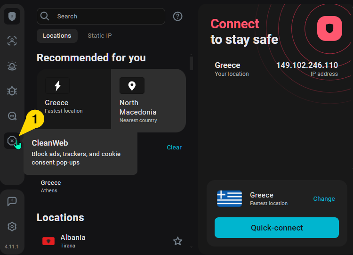The width and height of the screenshot is (353, 255).
Task: Select North Macedonia Nearest country card
Action: pyautogui.click(x=148, y=100)
